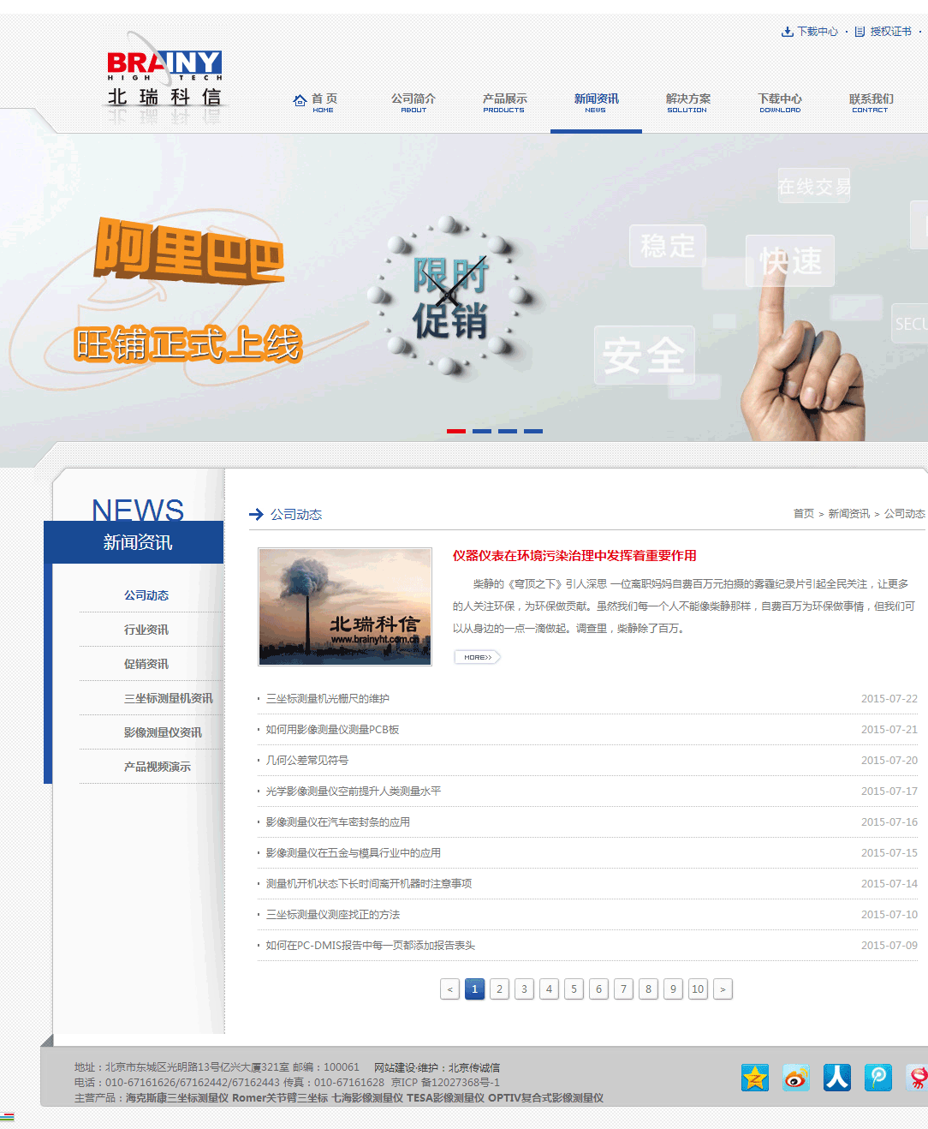The width and height of the screenshot is (928, 1129).
Task: Open the 下载中心 Download menu item
Action: tap(780, 103)
